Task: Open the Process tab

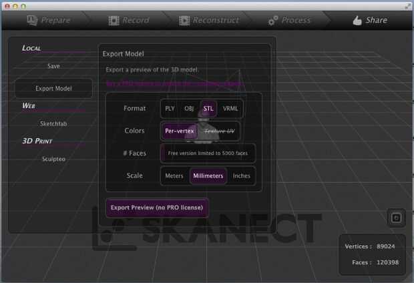Action: click(289, 20)
